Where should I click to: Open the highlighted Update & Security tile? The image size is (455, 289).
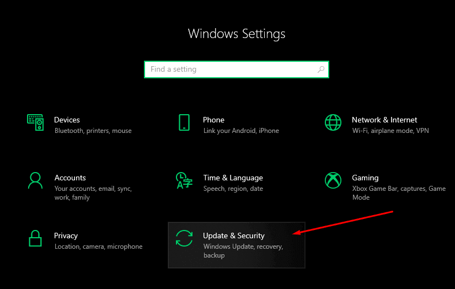pos(237,245)
